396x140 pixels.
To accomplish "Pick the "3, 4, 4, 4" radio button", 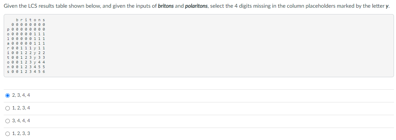I will pyautogui.click(x=8, y=121).
